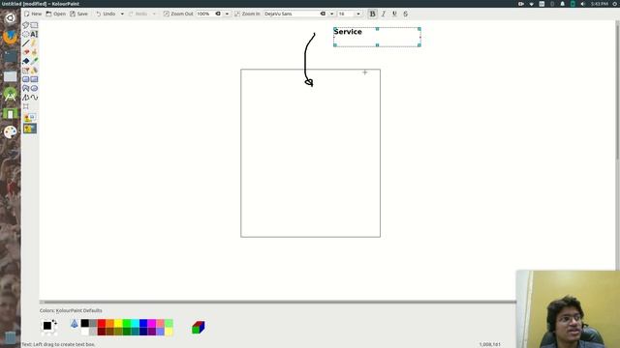Click the black foreground color box
This screenshot has width=620, height=348.
click(47, 326)
